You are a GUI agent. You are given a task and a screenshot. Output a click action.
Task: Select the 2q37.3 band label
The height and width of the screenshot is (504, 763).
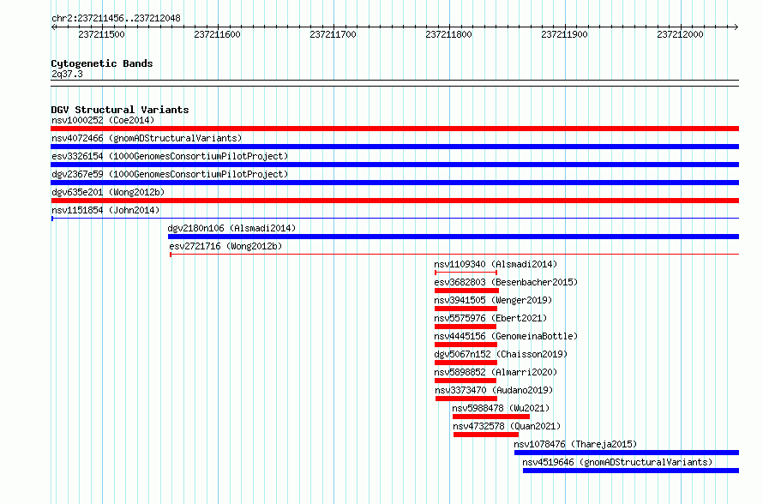(x=67, y=74)
